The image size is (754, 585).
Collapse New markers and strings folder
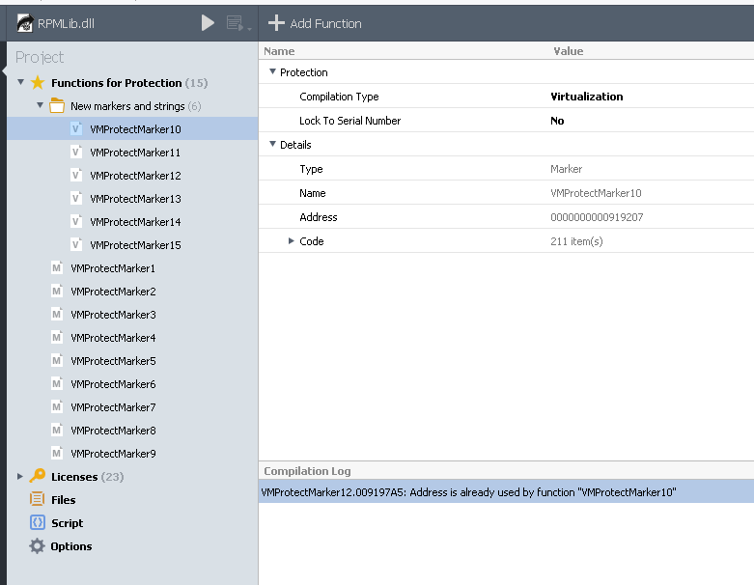coord(40,105)
